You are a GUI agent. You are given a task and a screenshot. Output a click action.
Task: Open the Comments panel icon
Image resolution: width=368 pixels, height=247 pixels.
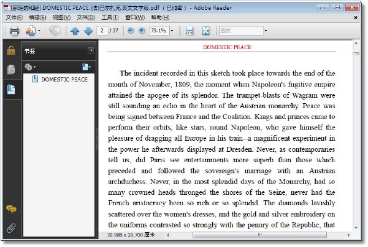click(11, 209)
